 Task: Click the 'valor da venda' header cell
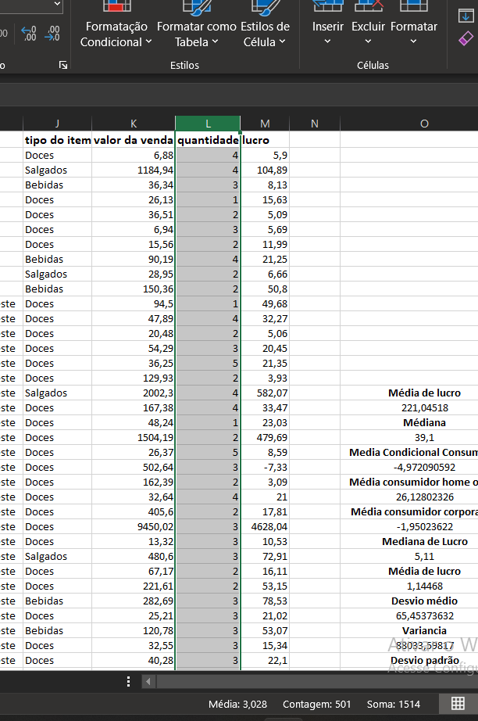pyautogui.click(x=133, y=140)
